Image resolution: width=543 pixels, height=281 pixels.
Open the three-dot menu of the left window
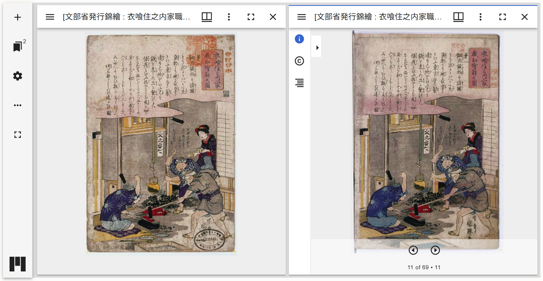tap(229, 17)
